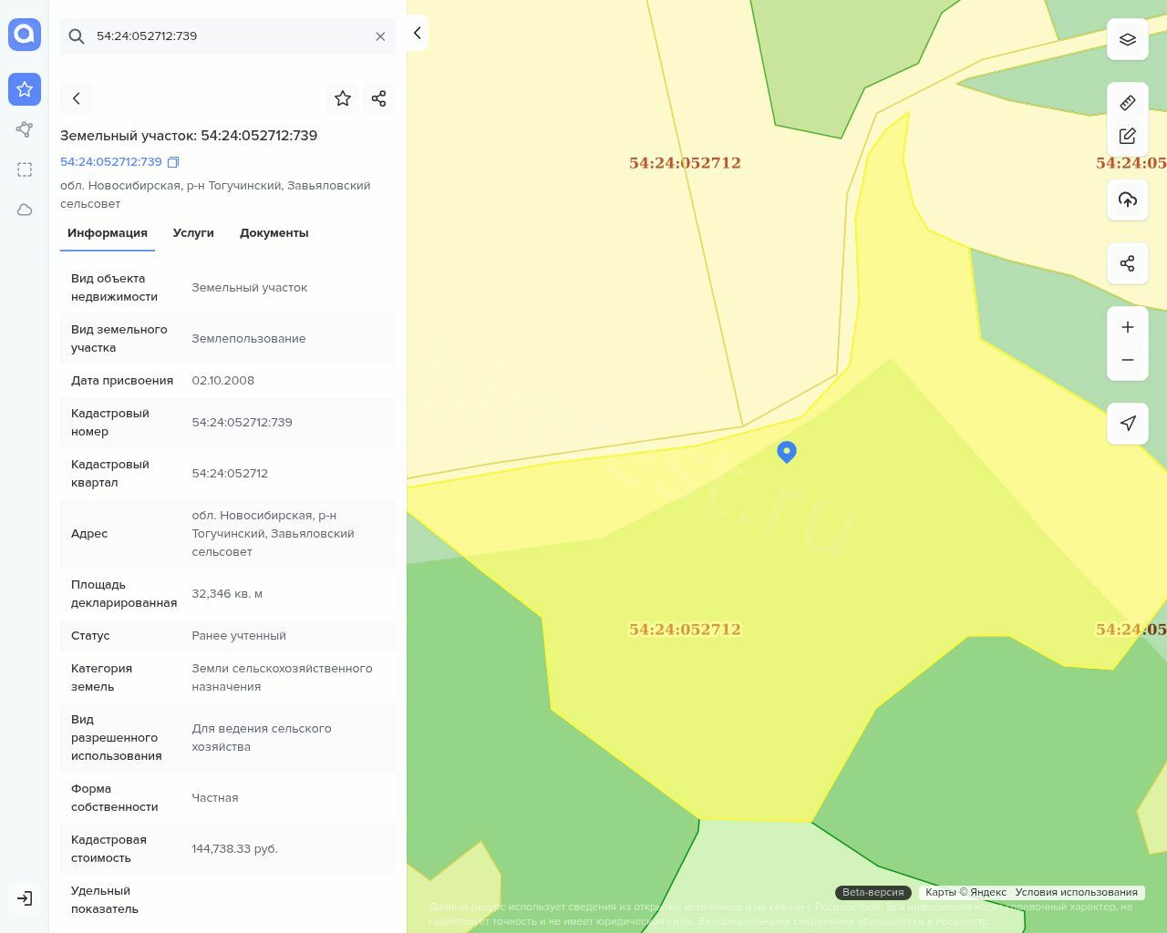Share the map via right toolbar
The height and width of the screenshot is (933, 1167).
pyautogui.click(x=1127, y=263)
